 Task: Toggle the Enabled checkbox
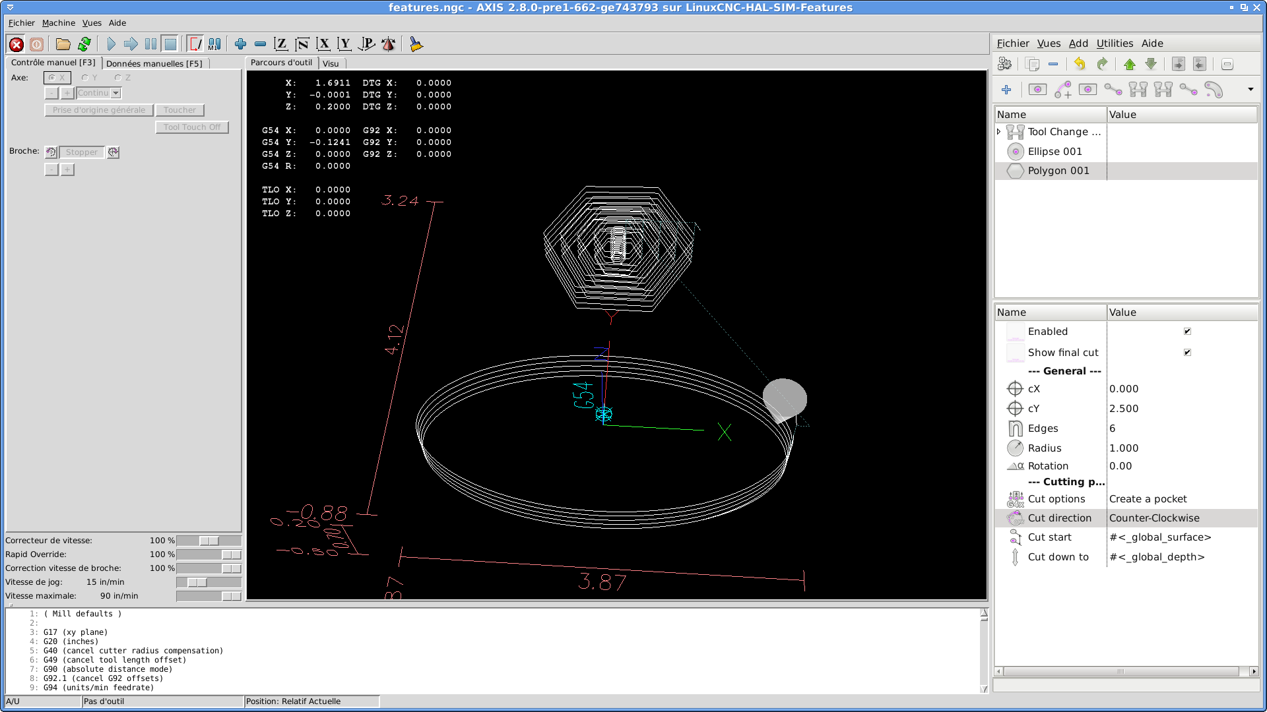pyautogui.click(x=1187, y=332)
